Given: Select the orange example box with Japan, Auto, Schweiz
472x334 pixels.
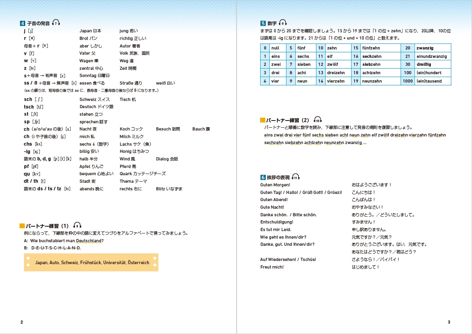Looking at the screenshot, I should 91,262.
